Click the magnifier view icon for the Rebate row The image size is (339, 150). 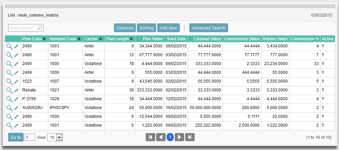click(9, 90)
